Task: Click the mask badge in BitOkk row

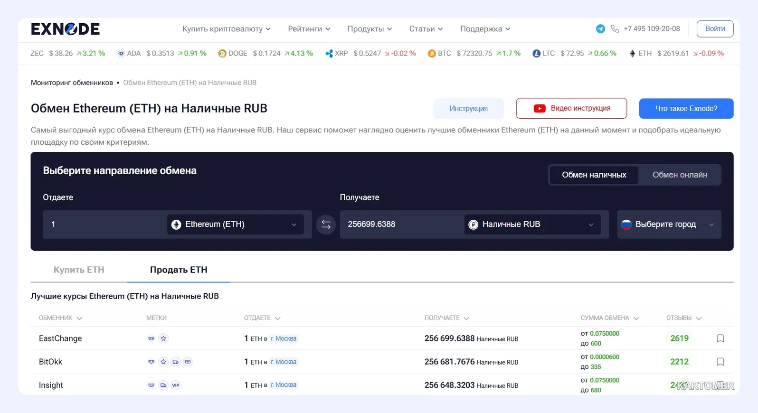Action: click(151, 362)
